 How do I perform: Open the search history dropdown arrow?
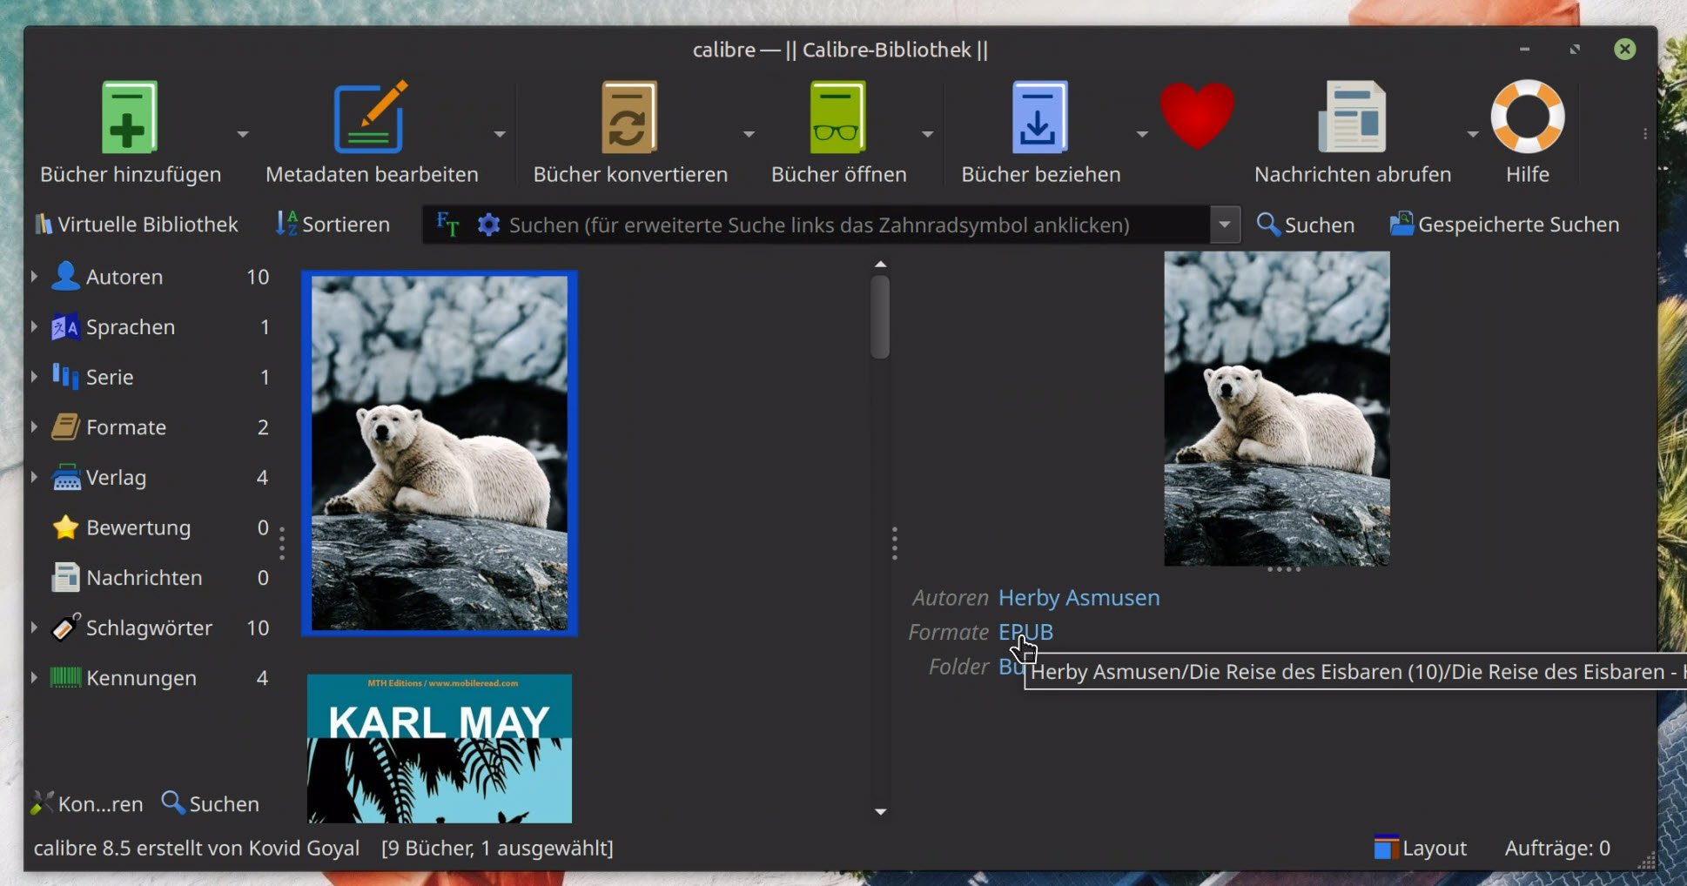click(1224, 225)
